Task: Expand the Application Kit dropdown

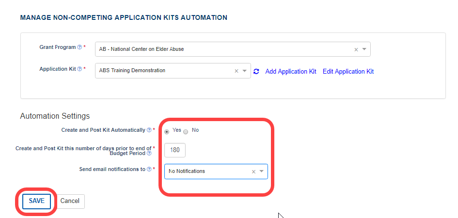Action: pyautogui.click(x=245, y=71)
